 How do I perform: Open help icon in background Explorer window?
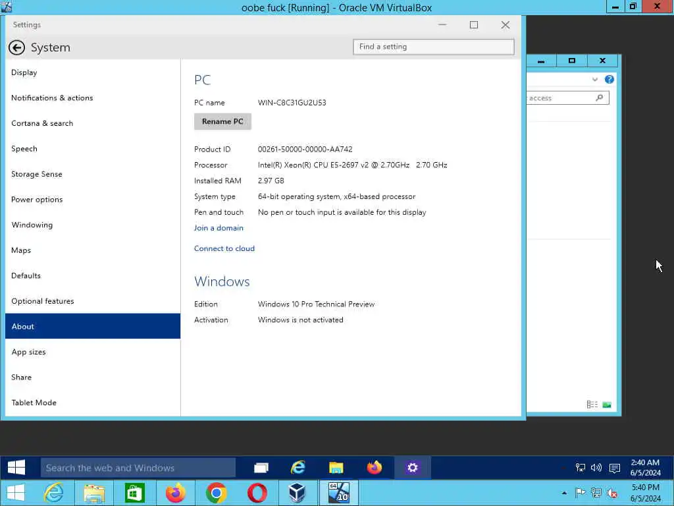tap(609, 80)
